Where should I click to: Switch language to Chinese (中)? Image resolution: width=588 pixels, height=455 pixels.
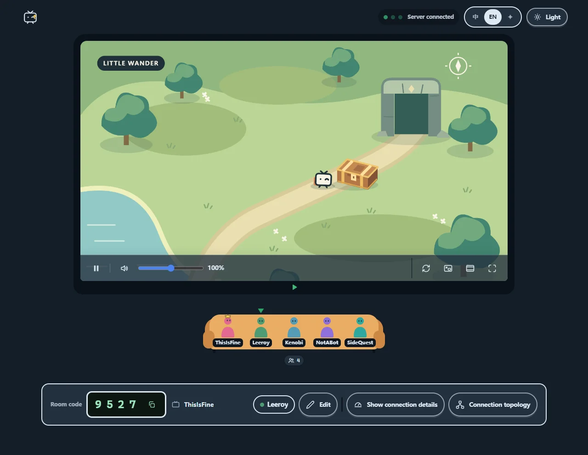pos(475,17)
